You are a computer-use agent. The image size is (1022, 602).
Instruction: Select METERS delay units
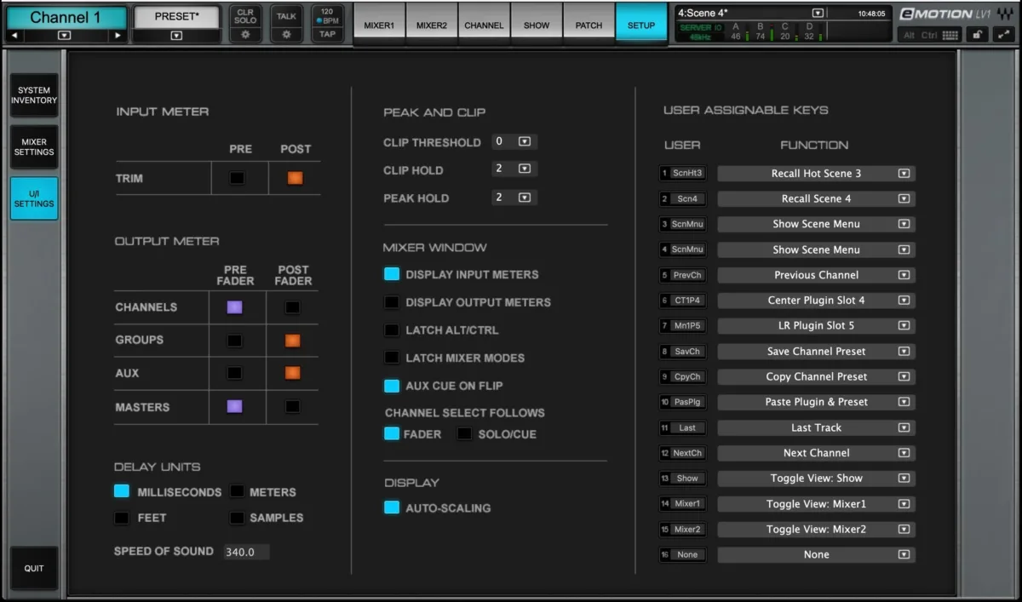[x=237, y=491]
